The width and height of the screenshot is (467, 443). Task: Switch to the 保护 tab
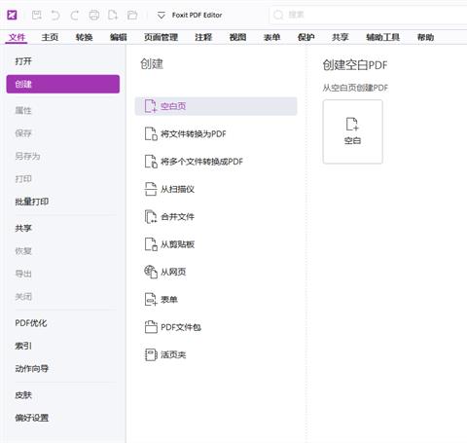click(306, 37)
